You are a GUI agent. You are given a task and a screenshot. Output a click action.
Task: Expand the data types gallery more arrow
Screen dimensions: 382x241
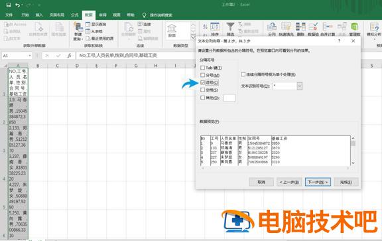coord(193,38)
